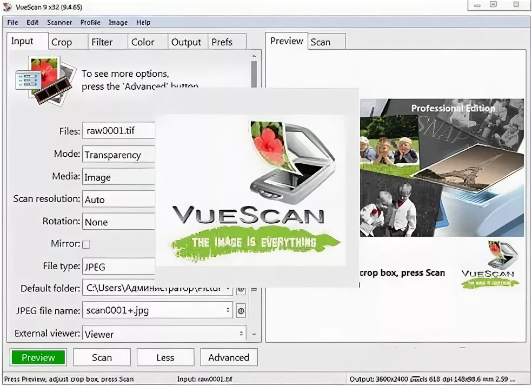
Task: Minimize the VueScan window
Action: (x=477, y=5)
